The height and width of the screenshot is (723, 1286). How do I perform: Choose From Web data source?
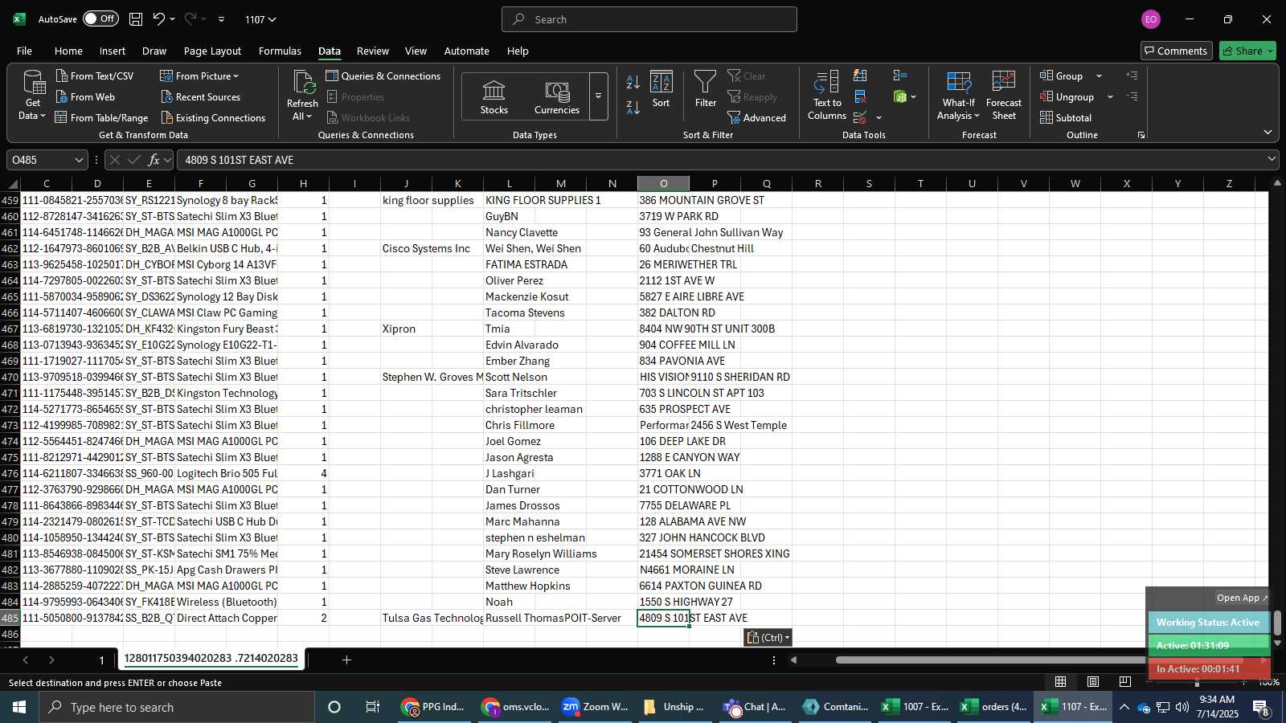pyautogui.click(x=85, y=96)
